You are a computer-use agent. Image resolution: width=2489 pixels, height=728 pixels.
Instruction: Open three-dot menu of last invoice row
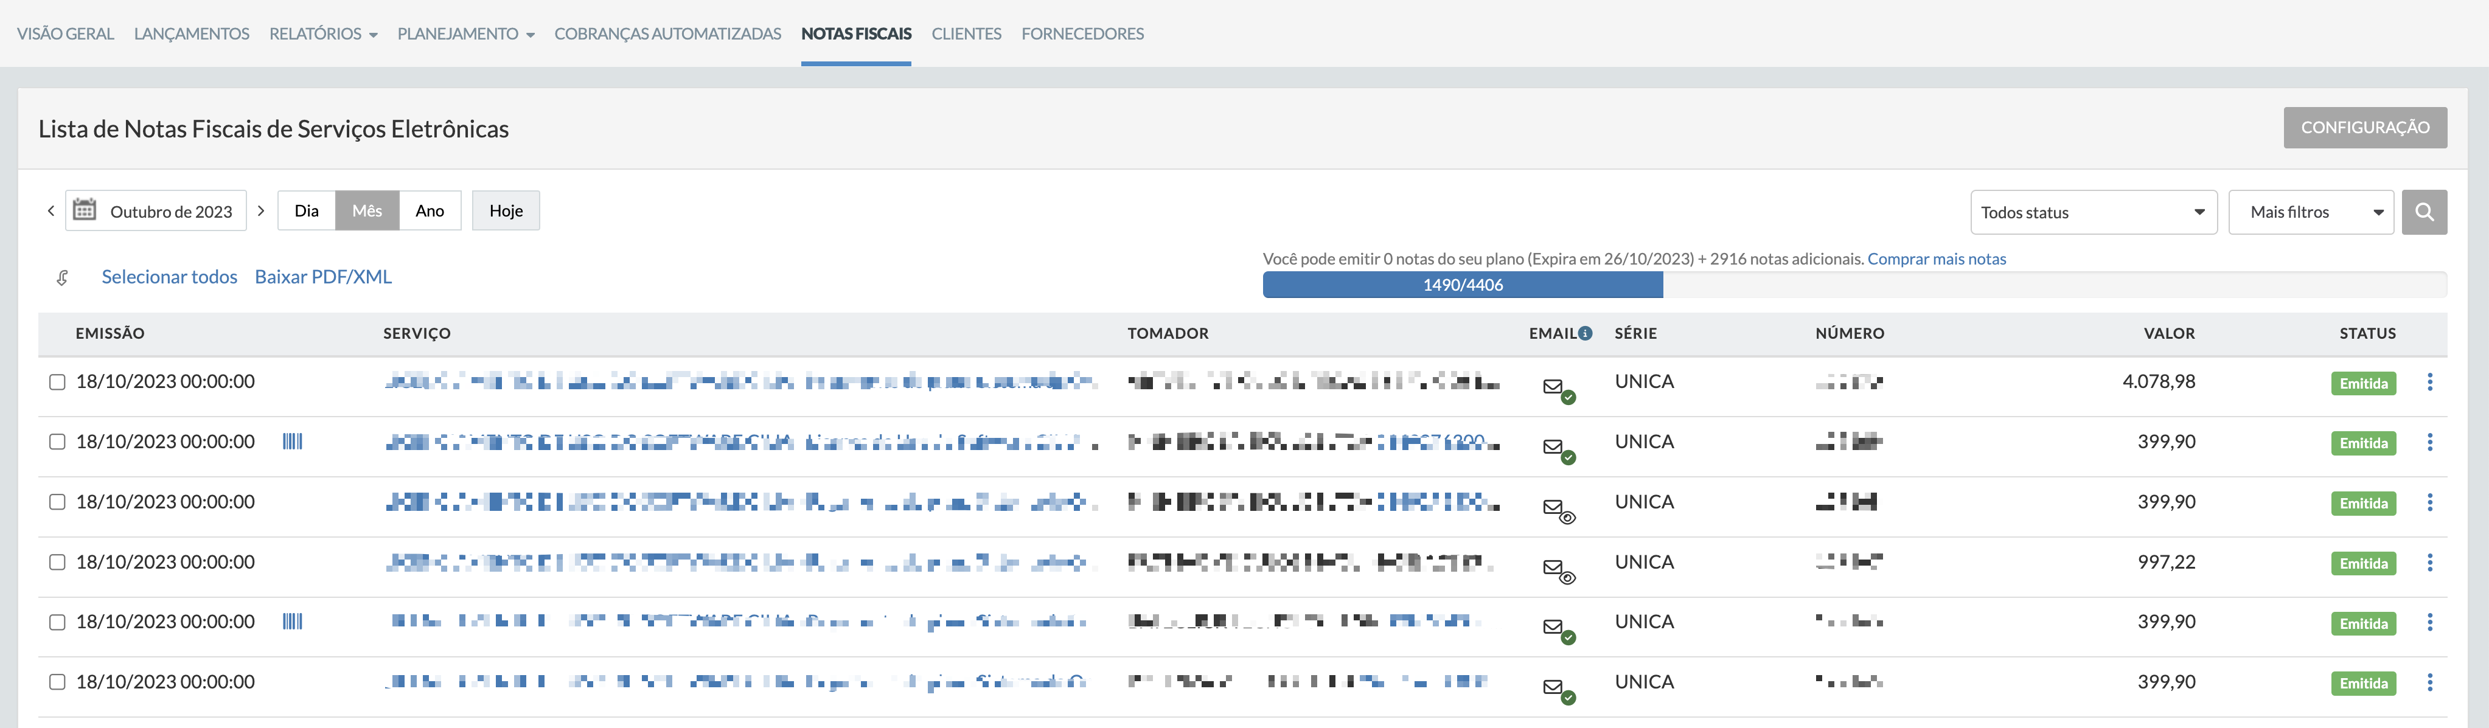coord(2429,682)
